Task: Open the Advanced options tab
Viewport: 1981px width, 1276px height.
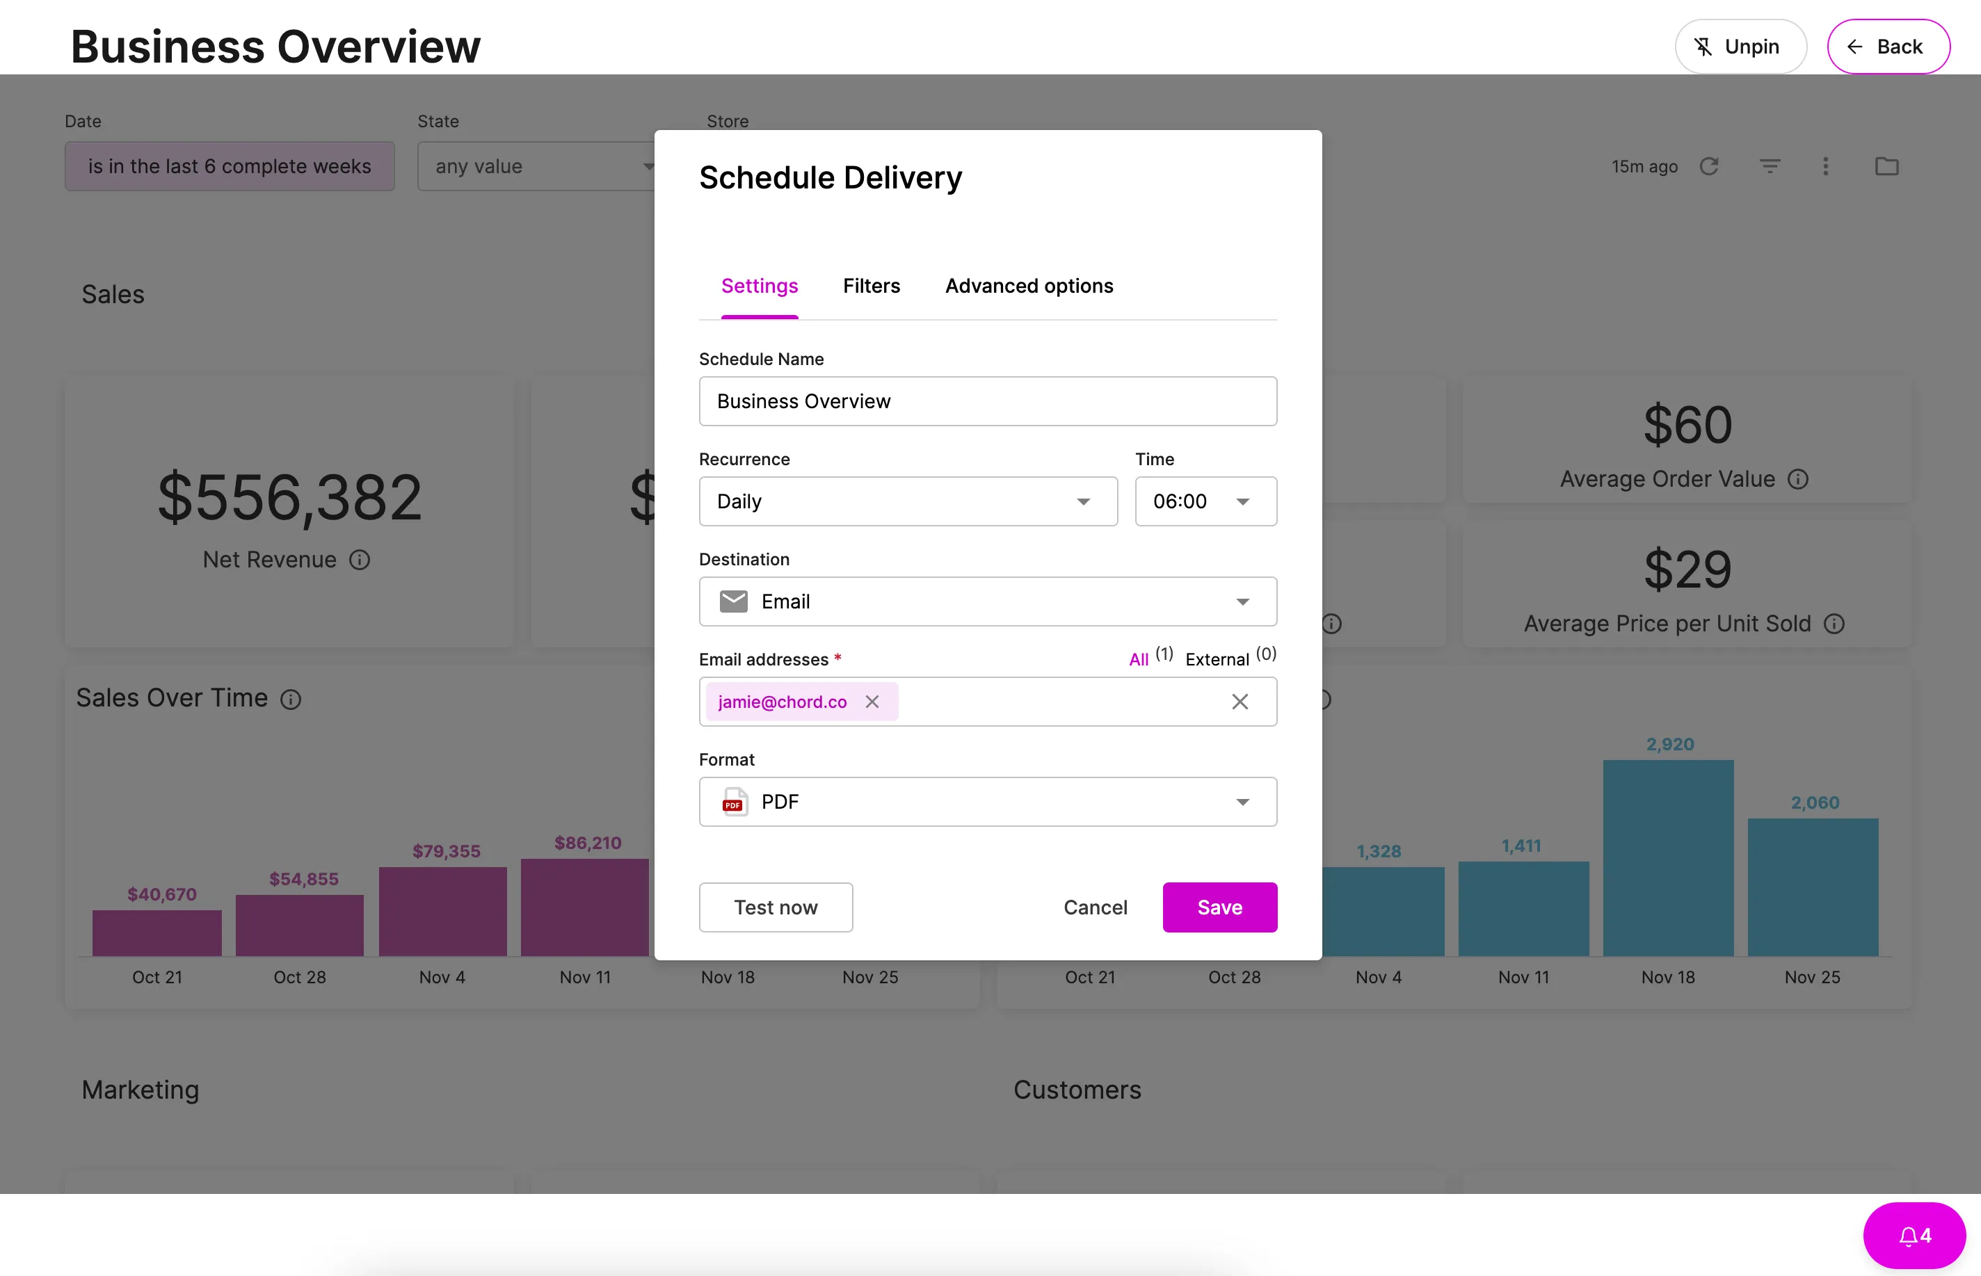Action: [x=1029, y=286]
